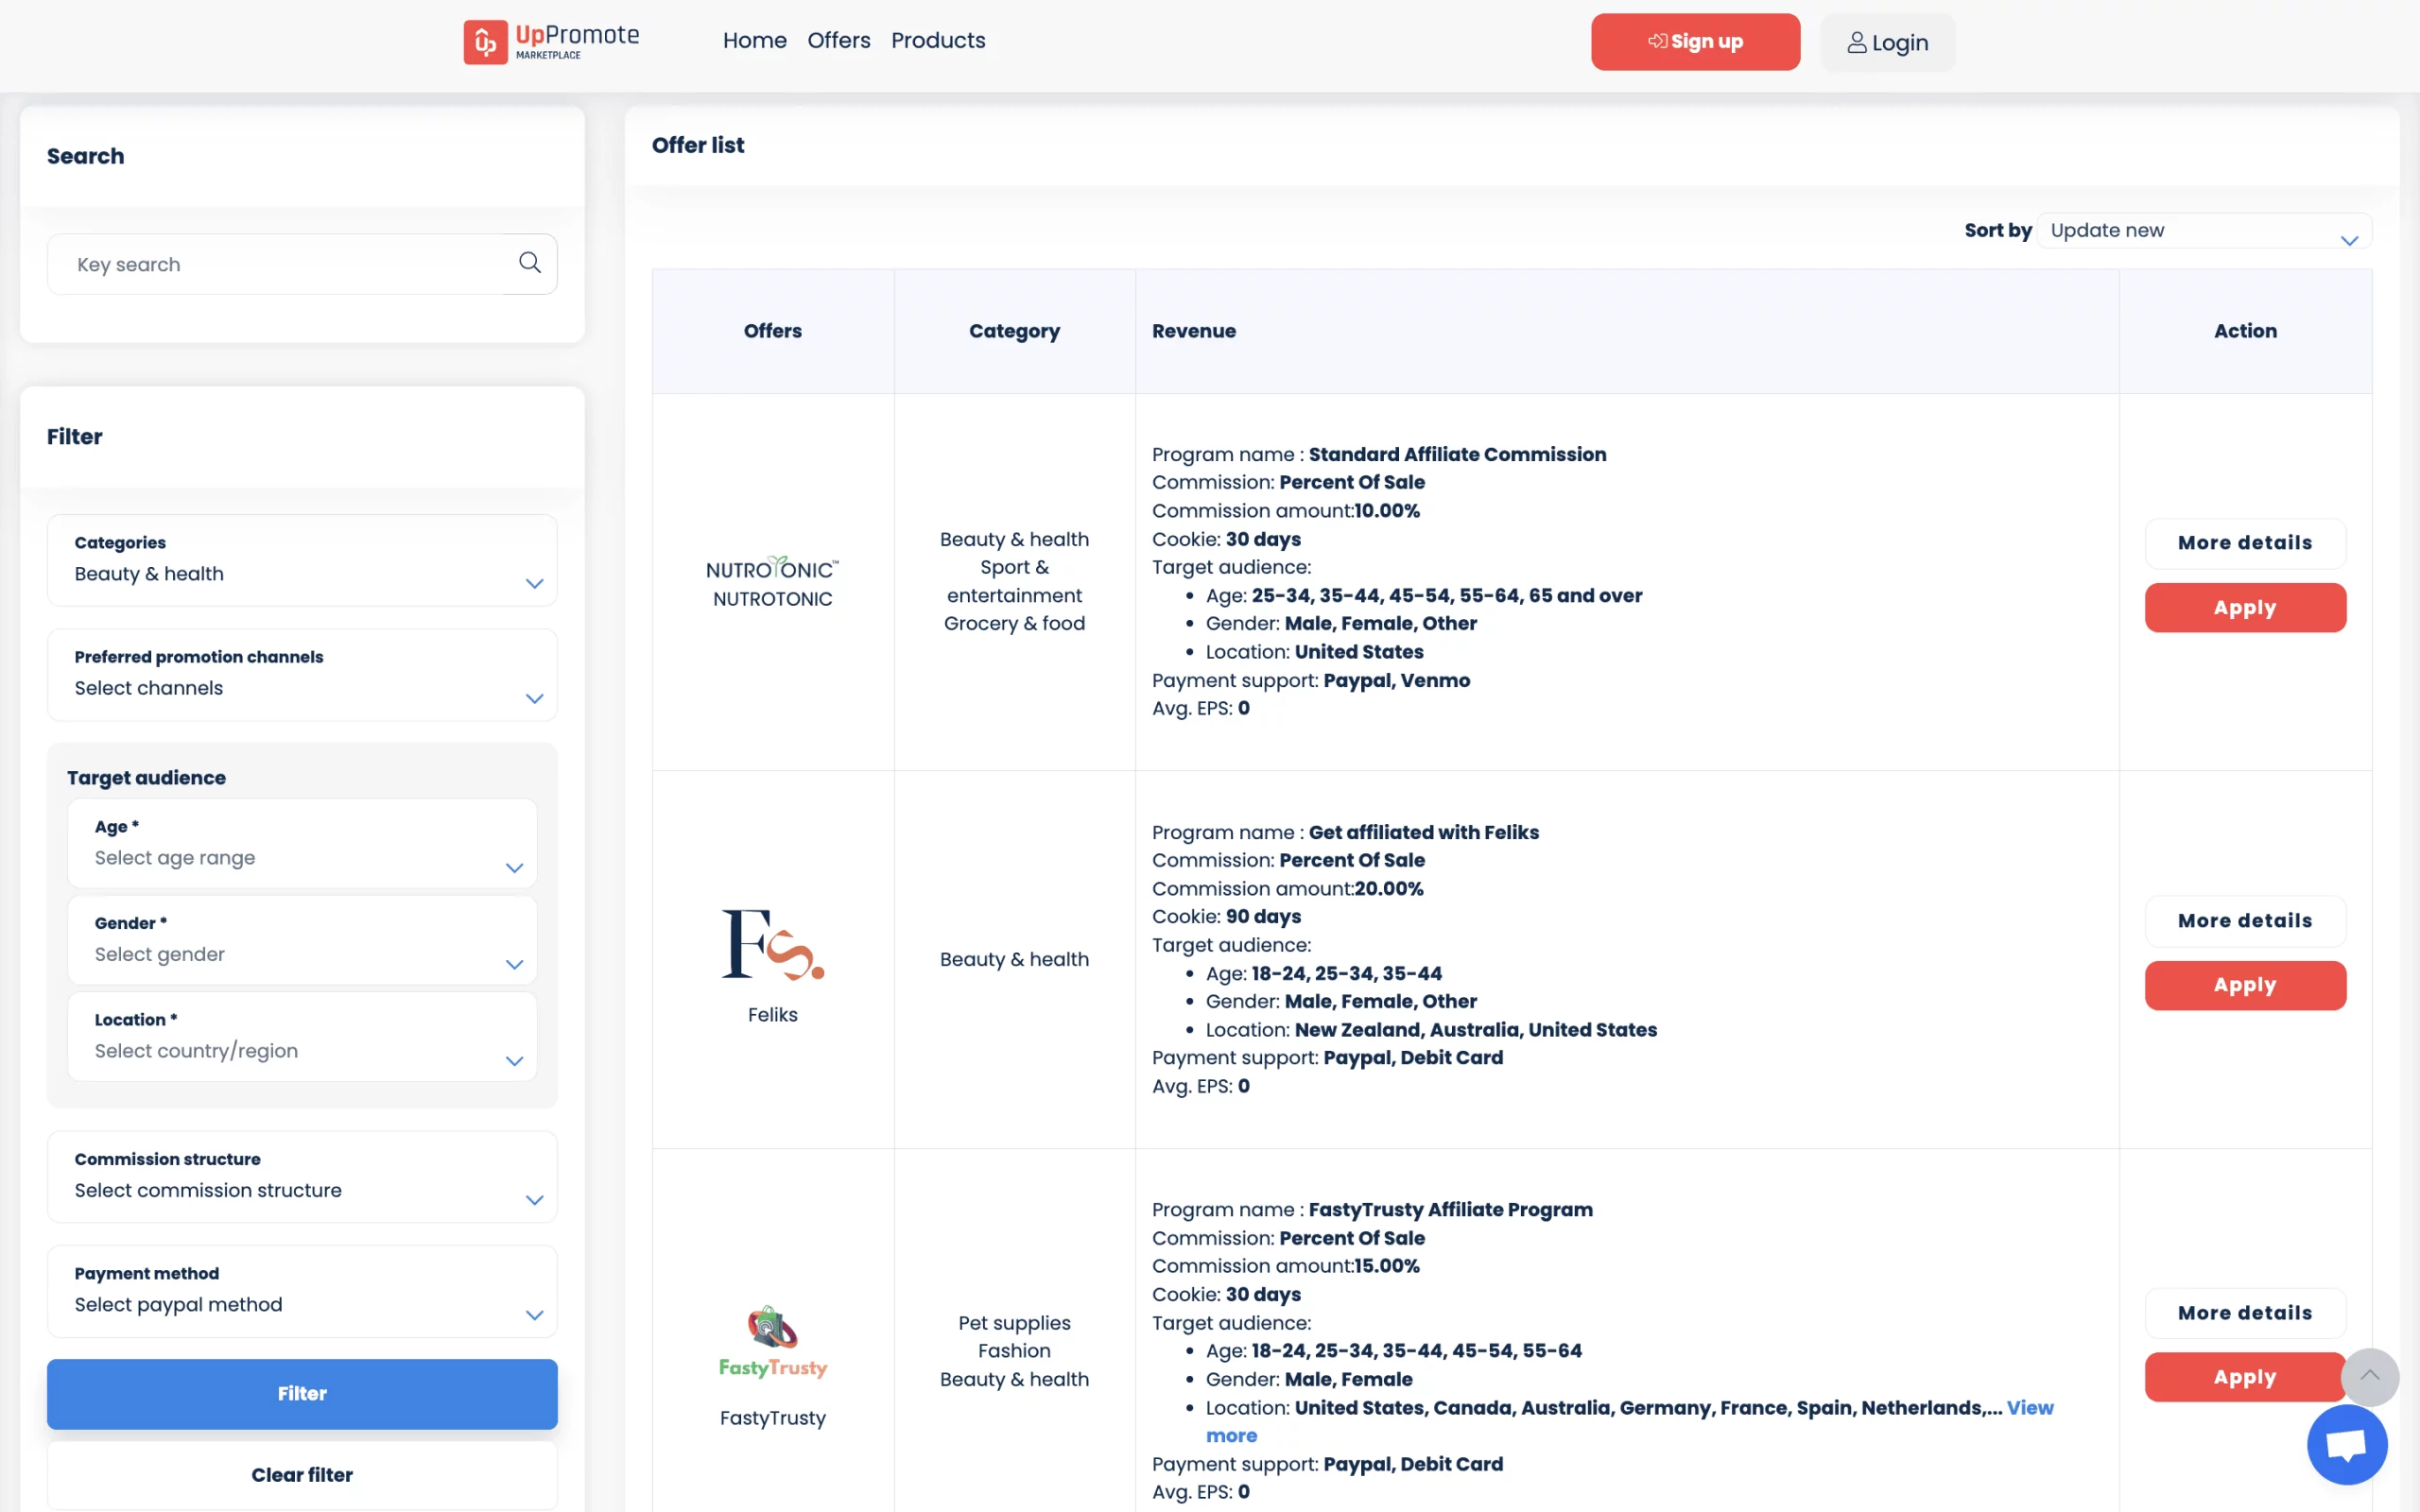The height and width of the screenshot is (1512, 2420).
Task: Click More details for NUTROTONIC offer
Action: point(2245,543)
